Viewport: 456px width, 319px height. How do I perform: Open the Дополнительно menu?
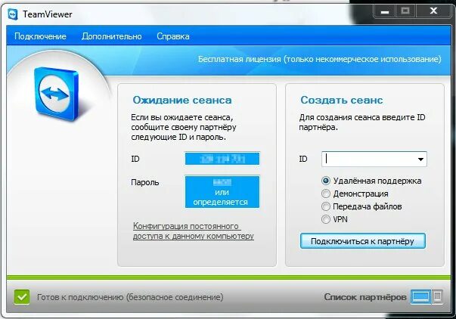click(112, 36)
